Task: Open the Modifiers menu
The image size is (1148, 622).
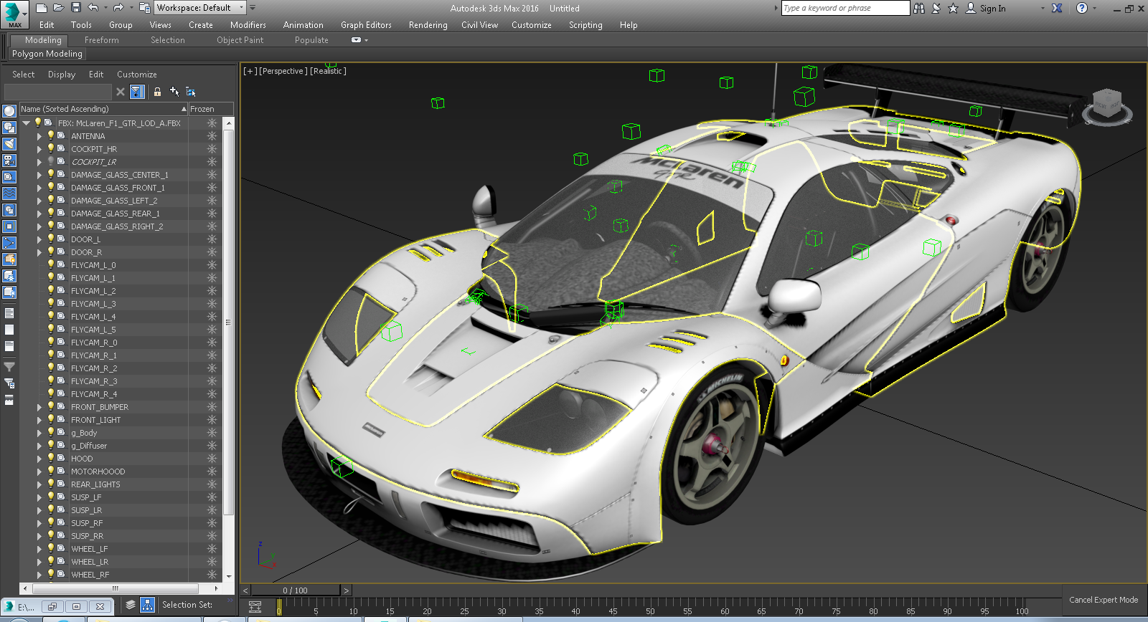Action: tap(248, 25)
